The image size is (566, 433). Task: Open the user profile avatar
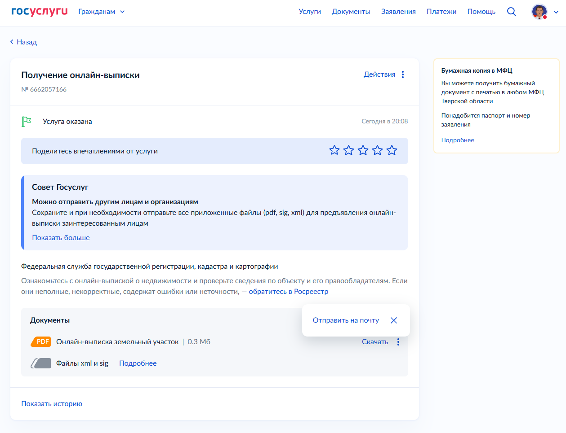point(539,12)
